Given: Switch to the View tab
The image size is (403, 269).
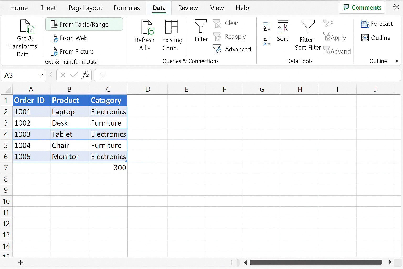Looking at the screenshot, I should point(217,8).
